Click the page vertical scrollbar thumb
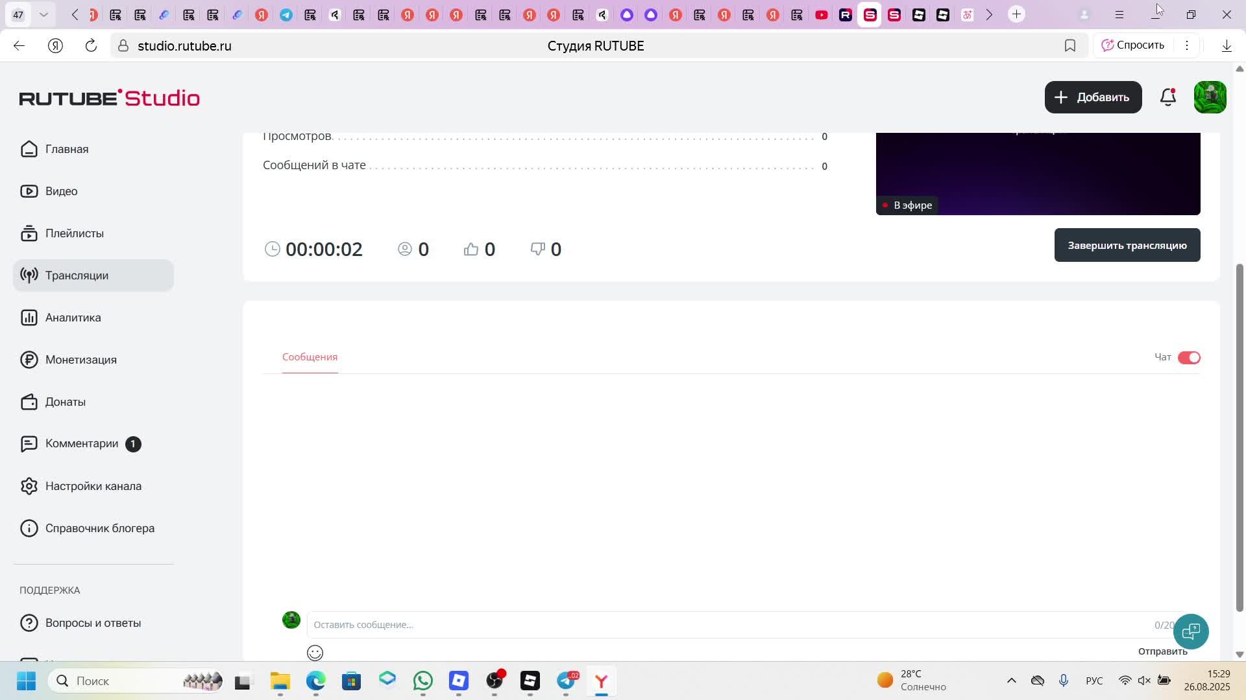 1239,437
